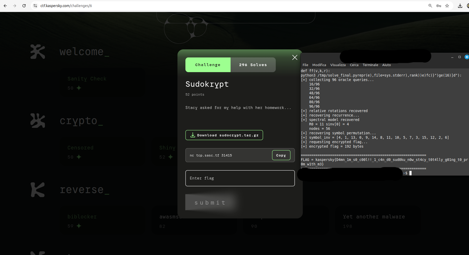Click the browser forward arrow

click(15, 6)
